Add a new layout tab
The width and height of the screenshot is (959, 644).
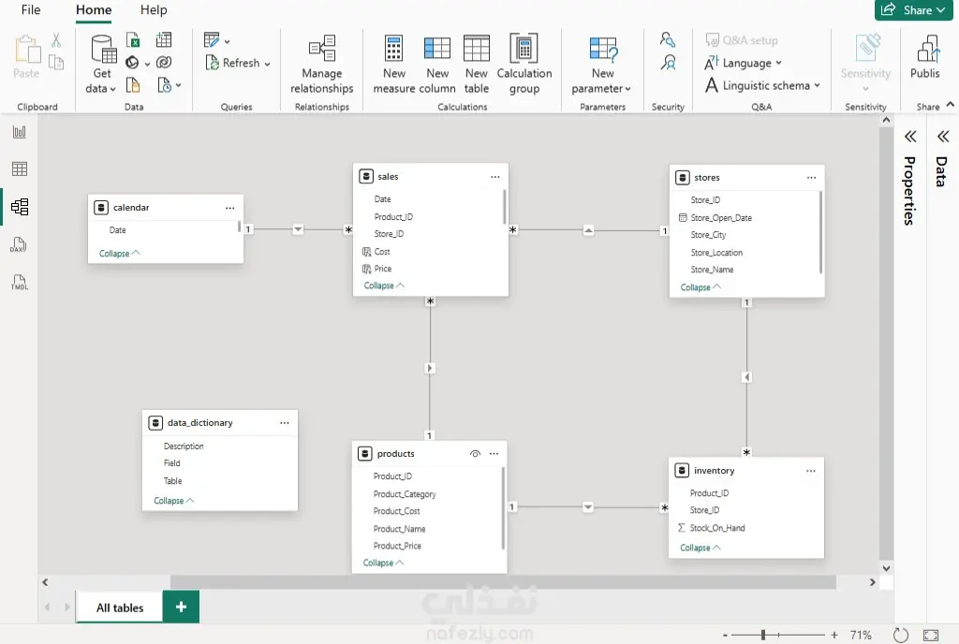coord(181,607)
